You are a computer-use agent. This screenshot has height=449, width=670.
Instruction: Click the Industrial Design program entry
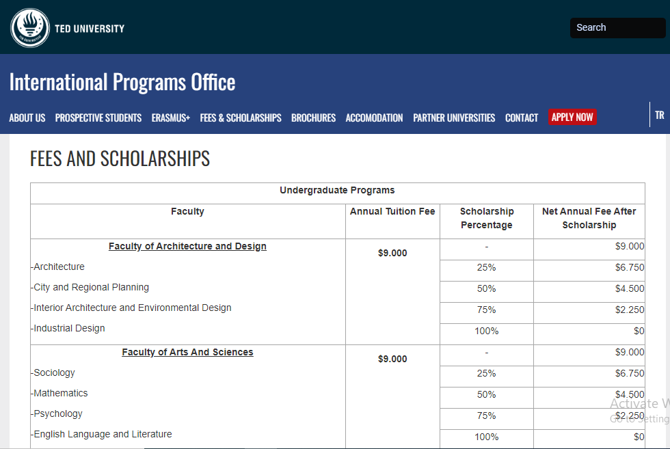pyautogui.click(x=68, y=328)
